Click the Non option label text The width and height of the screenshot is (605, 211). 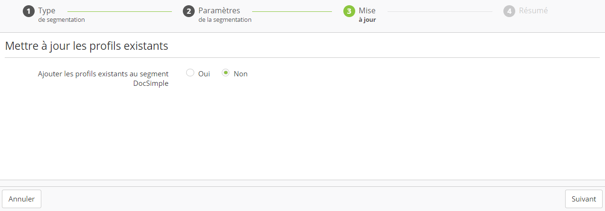pos(241,74)
